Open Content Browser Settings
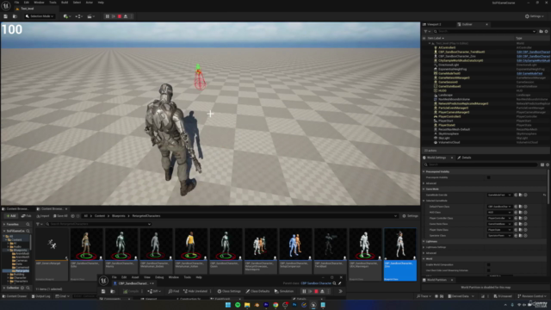 point(410,216)
